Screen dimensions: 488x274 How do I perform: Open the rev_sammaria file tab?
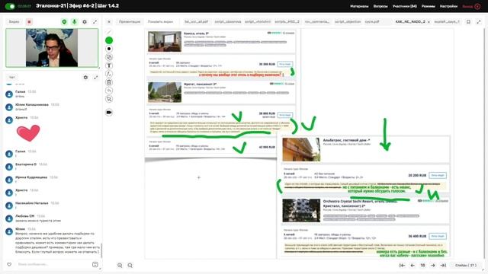coord(317,22)
